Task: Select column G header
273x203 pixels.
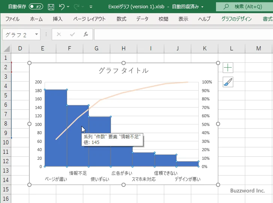Action: click(96, 48)
